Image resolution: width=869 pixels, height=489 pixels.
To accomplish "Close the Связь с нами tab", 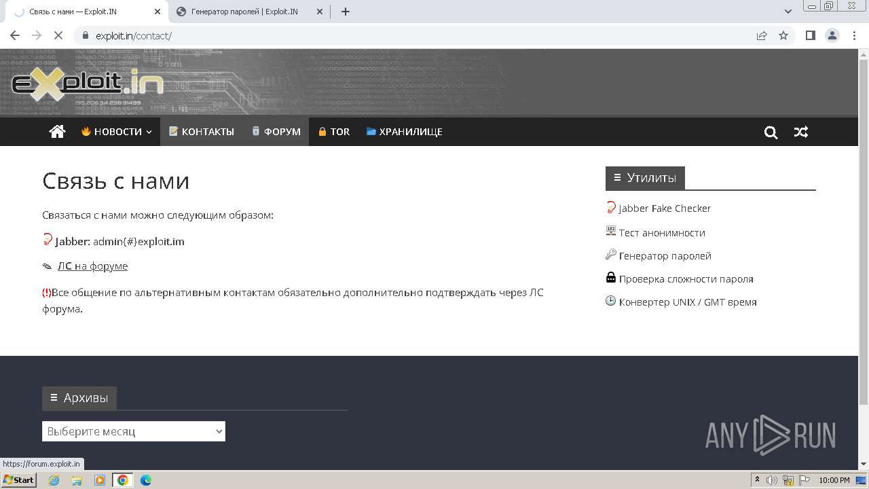I will [x=158, y=12].
